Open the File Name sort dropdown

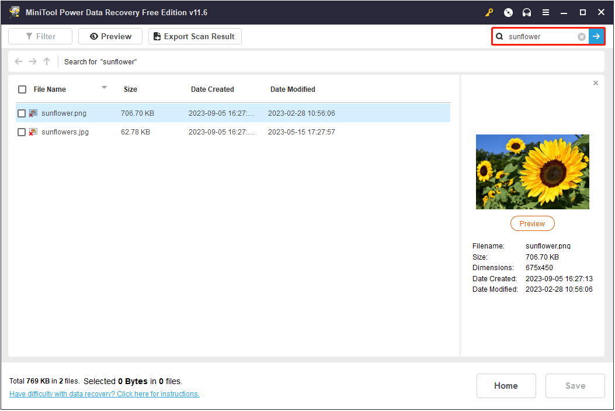[x=104, y=89]
